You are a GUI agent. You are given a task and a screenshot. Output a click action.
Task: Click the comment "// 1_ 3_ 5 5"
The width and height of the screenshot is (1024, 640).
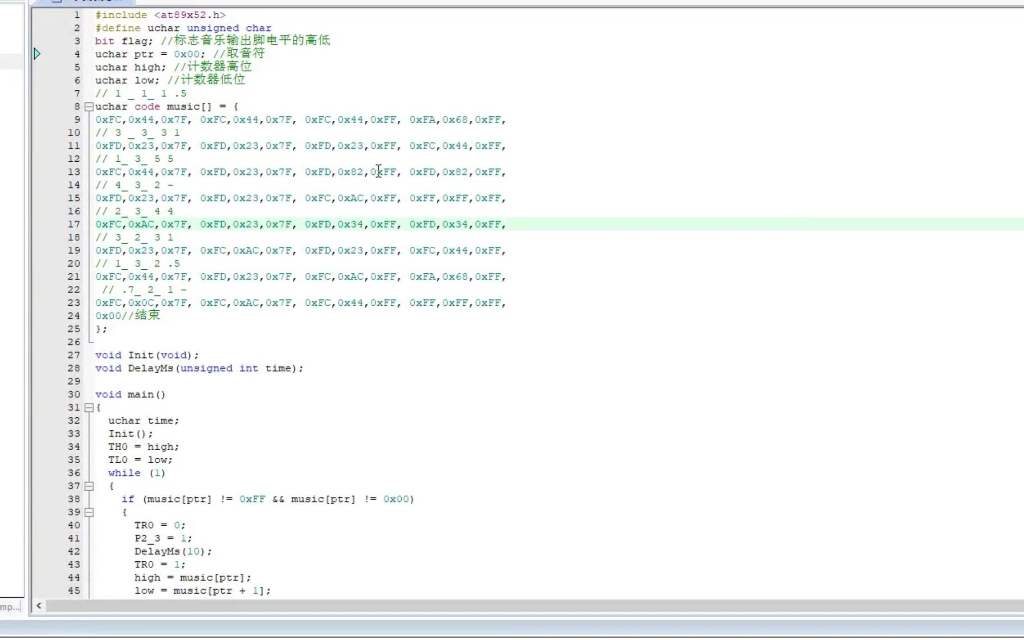tap(134, 159)
